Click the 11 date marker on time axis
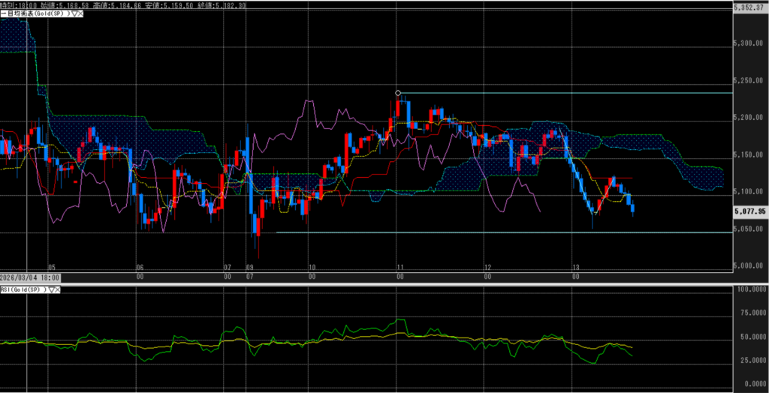The image size is (769, 393). click(x=400, y=267)
